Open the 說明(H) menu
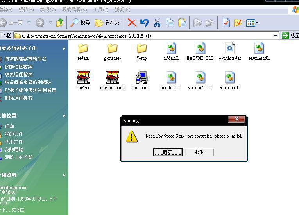This screenshot has height=215, width=299. pyautogui.click(x=122, y=10)
